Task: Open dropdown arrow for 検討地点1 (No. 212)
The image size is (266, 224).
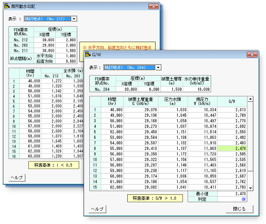Action: (x=74, y=19)
